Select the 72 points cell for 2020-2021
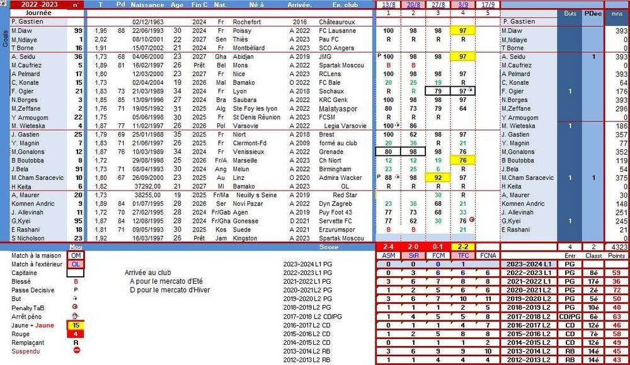The width and height of the screenshot is (630, 365). (x=616, y=290)
